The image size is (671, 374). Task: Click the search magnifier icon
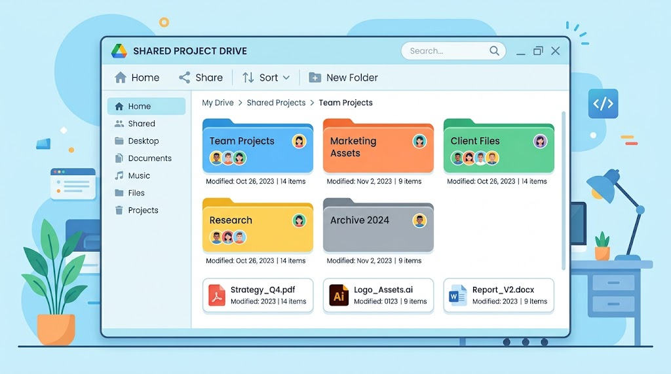494,51
